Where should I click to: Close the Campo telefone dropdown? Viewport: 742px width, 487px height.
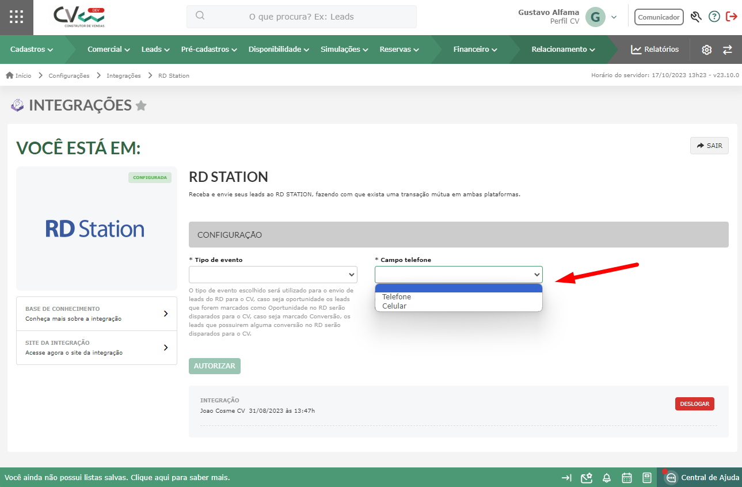click(459, 275)
